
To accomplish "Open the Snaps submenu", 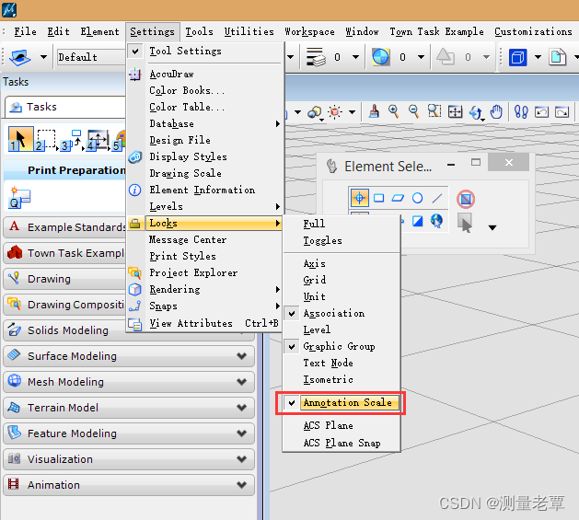I will point(205,306).
